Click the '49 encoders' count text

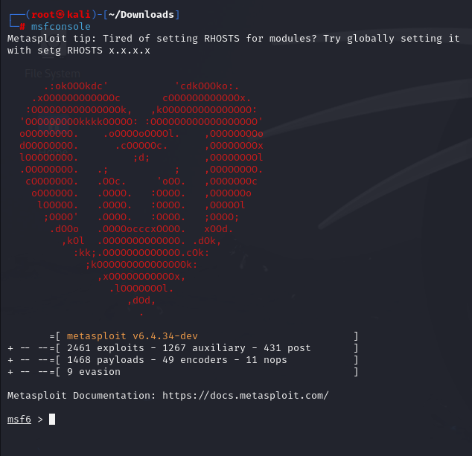point(195,360)
